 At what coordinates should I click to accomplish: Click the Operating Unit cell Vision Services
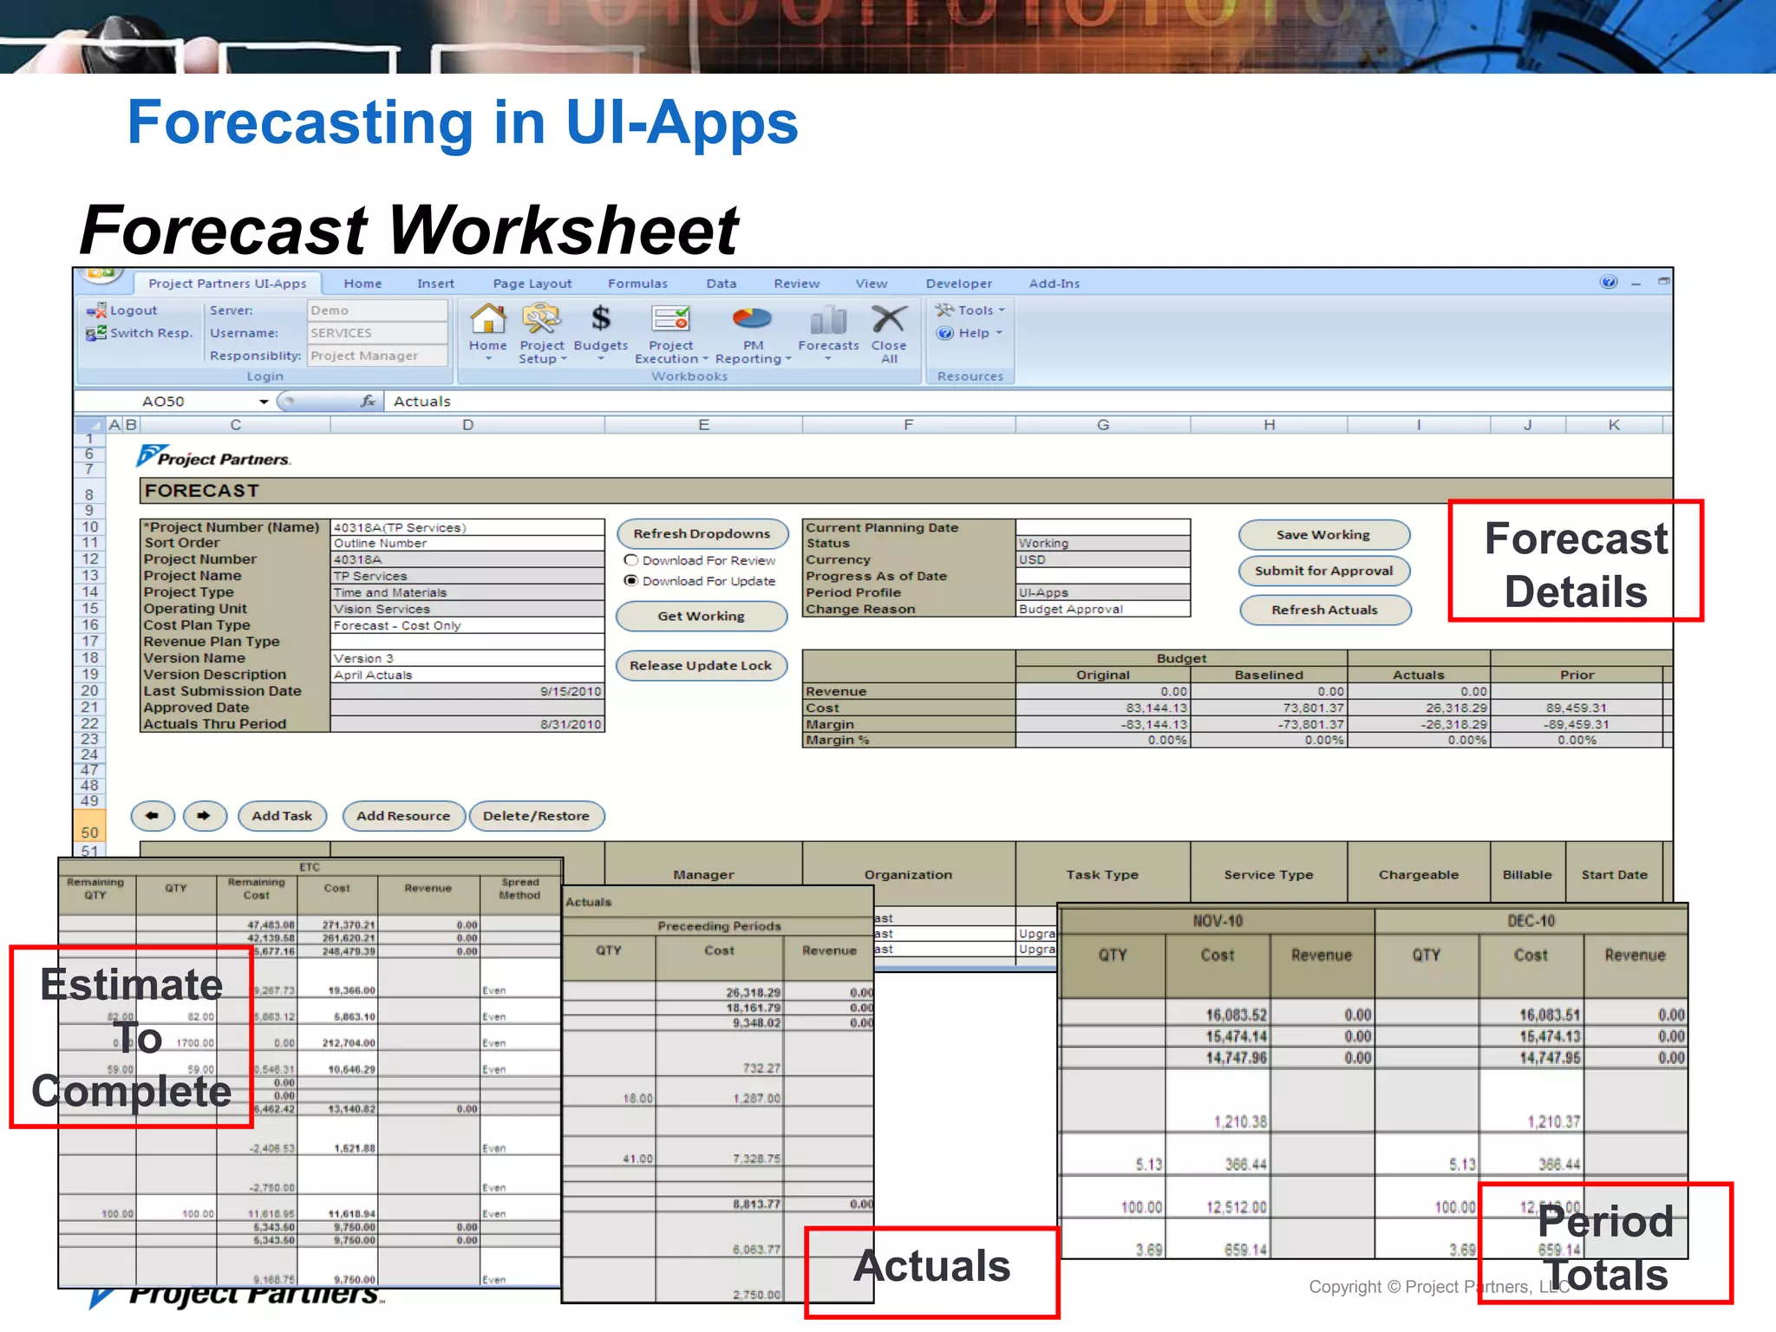(x=467, y=609)
